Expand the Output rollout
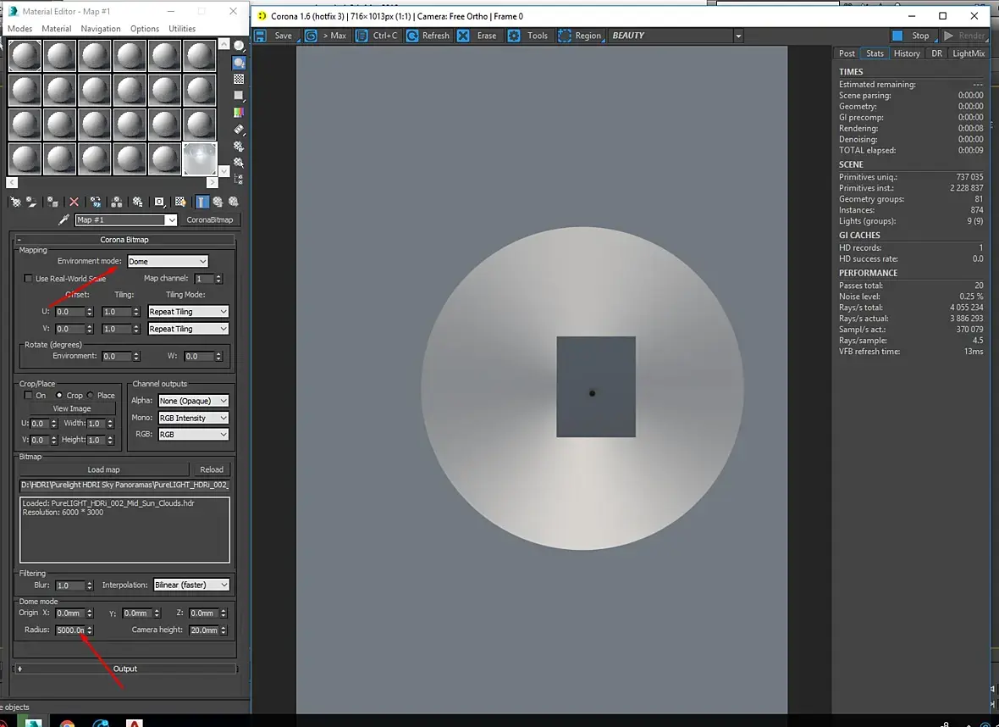Image resolution: width=999 pixels, height=727 pixels. coord(125,669)
